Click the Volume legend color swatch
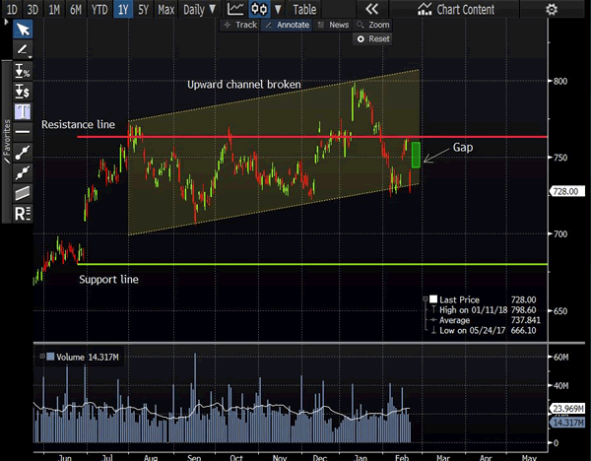This screenshot has width=591, height=461. tap(50, 357)
